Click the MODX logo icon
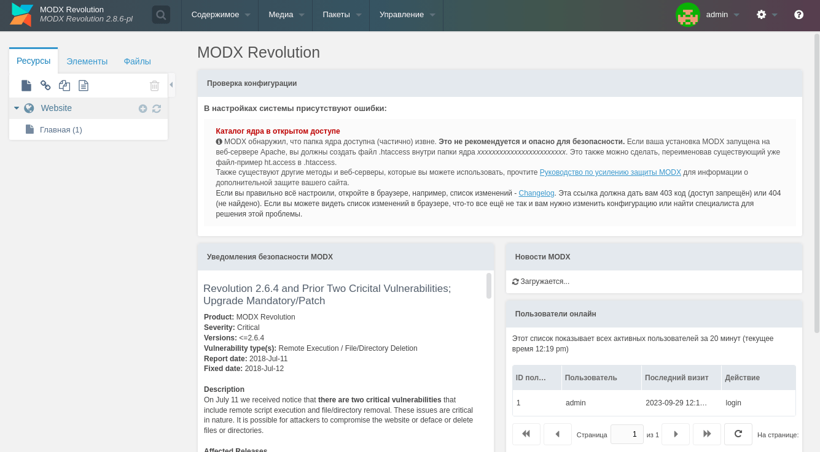The height and width of the screenshot is (452, 820). click(x=21, y=15)
